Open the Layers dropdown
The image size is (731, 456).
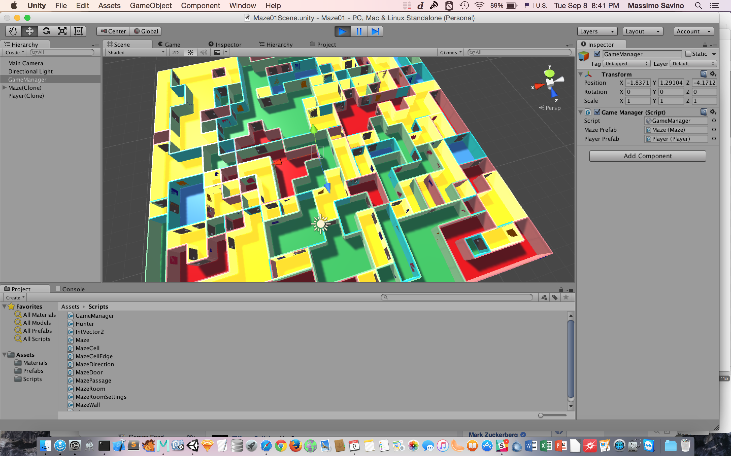click(x=597, y=31)
